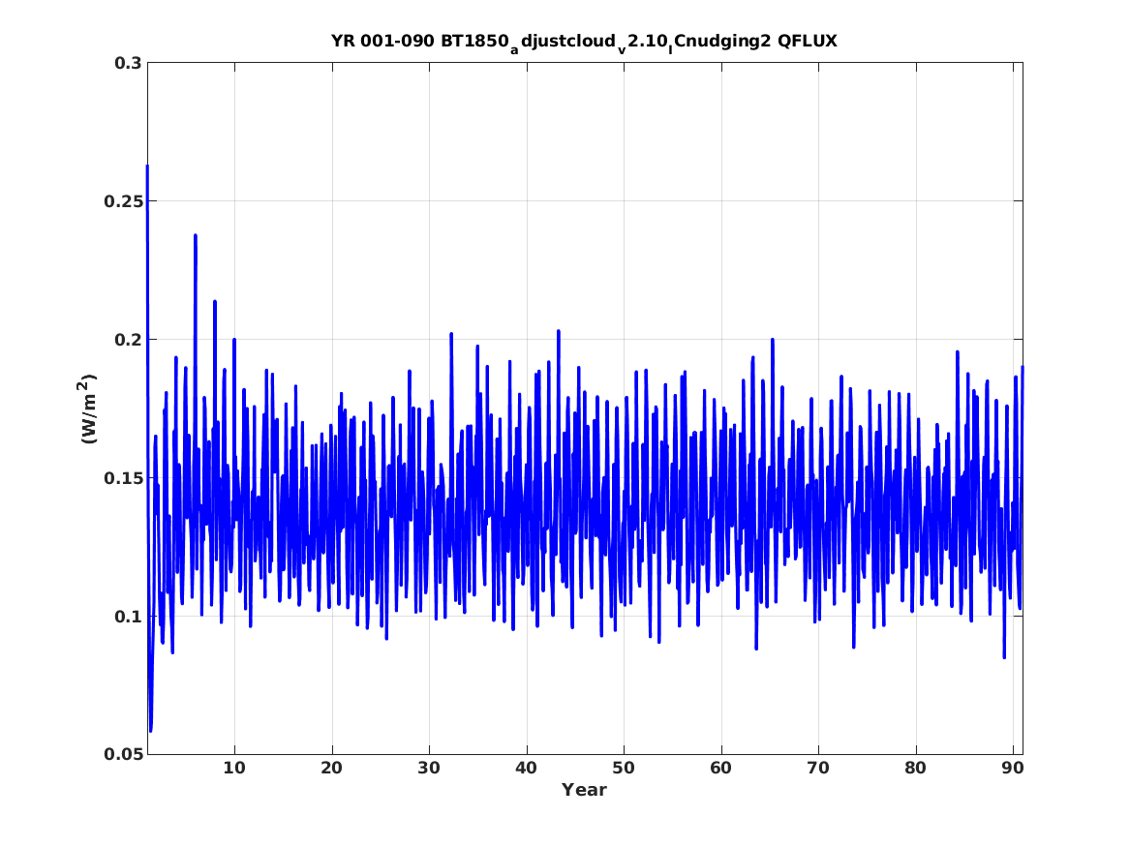Click y-axis tick label '0.15'
The height and width of the screenshot is (847, 1130).
[123, 478]
